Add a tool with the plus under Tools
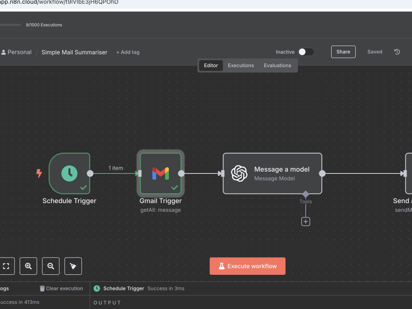Image resolution: width=412 pixels, height=309 pixels. (x=305, y=222)
